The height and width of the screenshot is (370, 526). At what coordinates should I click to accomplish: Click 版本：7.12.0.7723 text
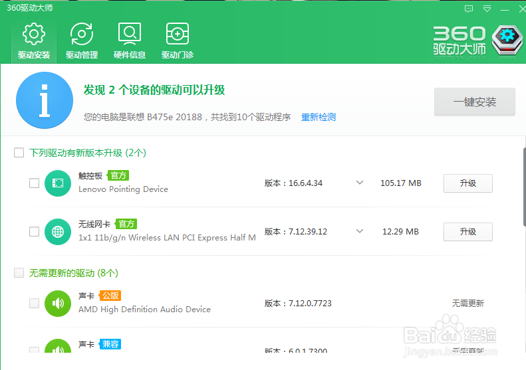(x=298, y=304)
